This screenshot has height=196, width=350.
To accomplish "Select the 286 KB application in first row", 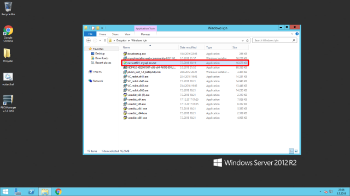I will pyautogui.click(x=185, y=54).
